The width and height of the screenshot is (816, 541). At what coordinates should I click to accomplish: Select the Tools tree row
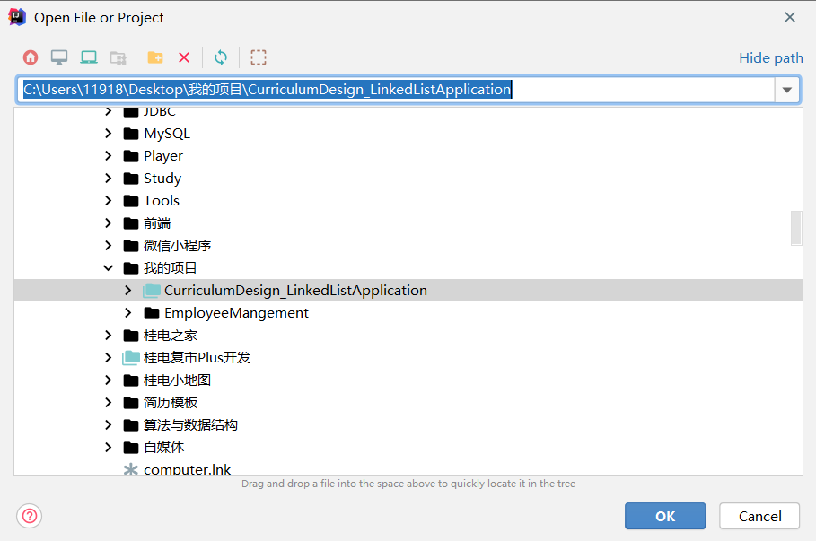(x=408, y=201)
